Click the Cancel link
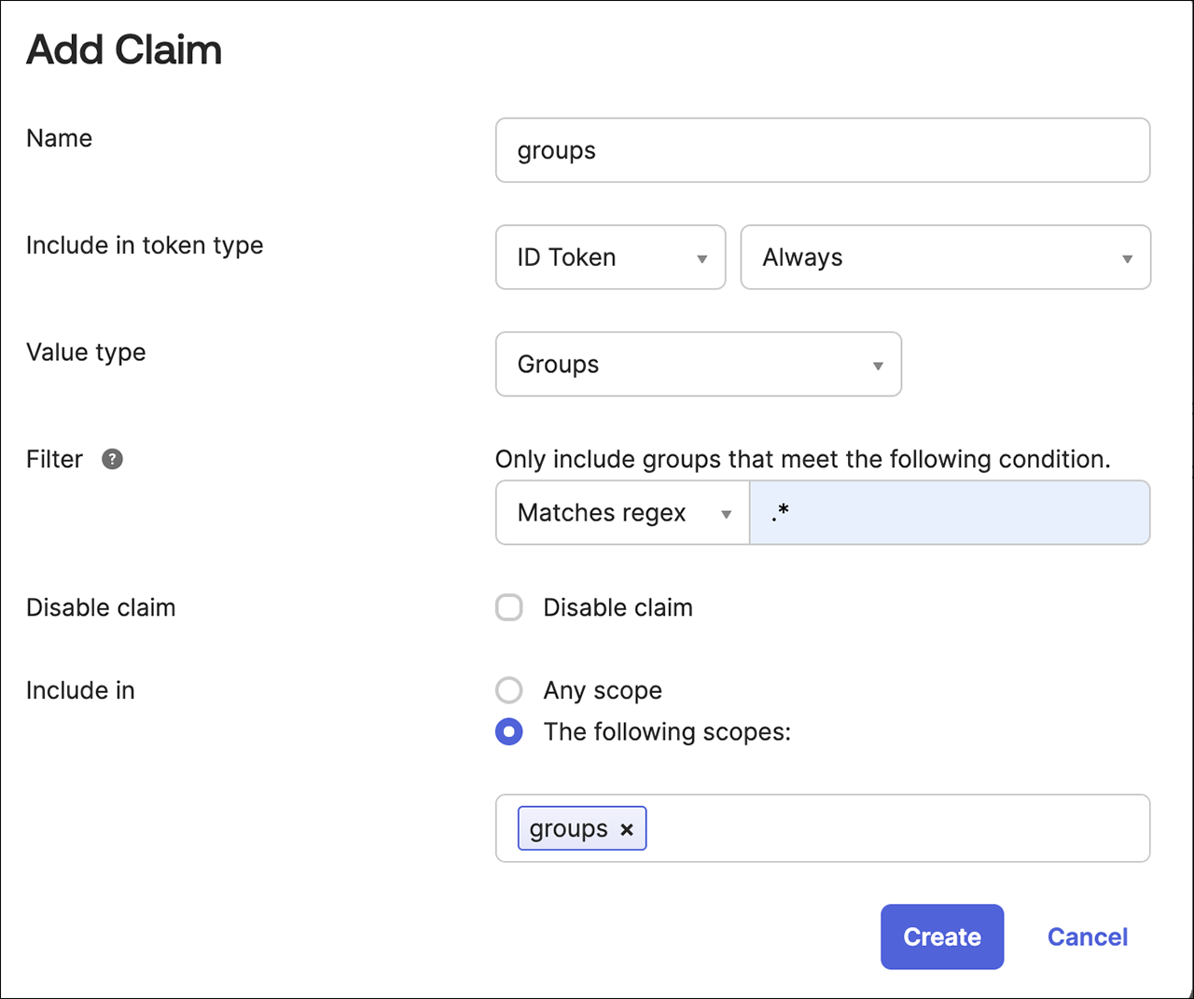Screen dimensions: 1194x999 pos(1087,937)
